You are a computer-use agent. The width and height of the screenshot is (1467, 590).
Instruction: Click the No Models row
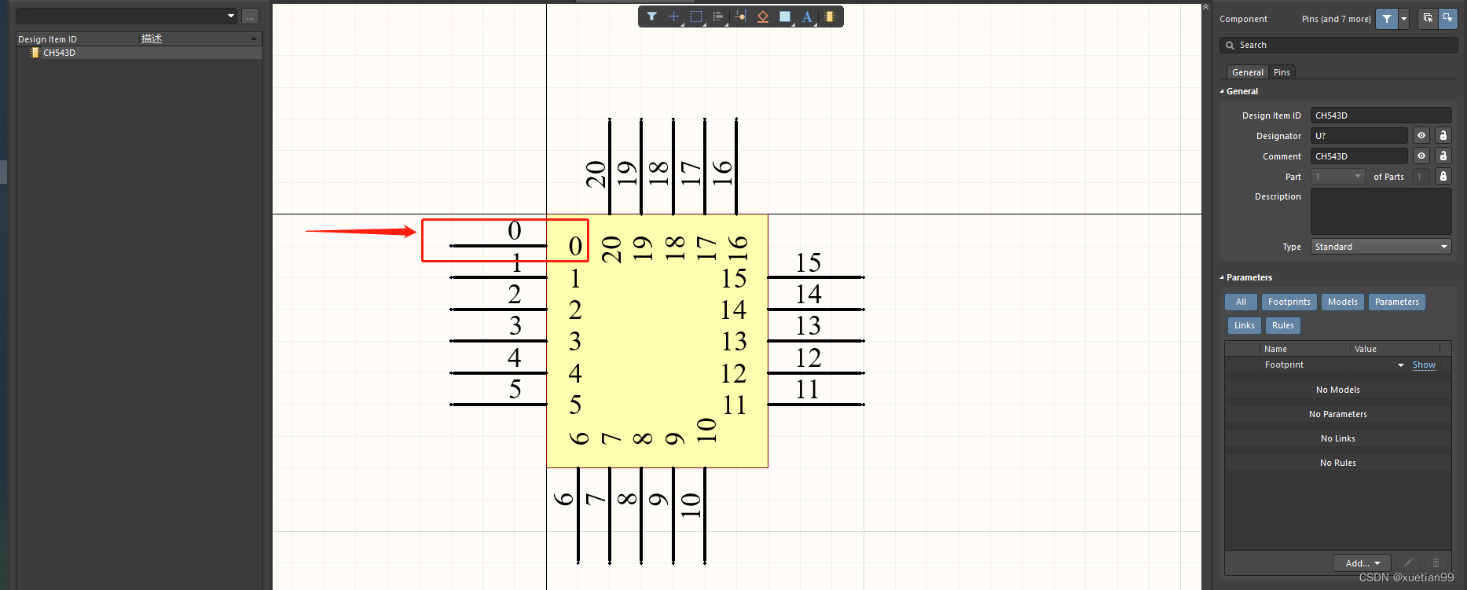click(x=1337, y=390)
